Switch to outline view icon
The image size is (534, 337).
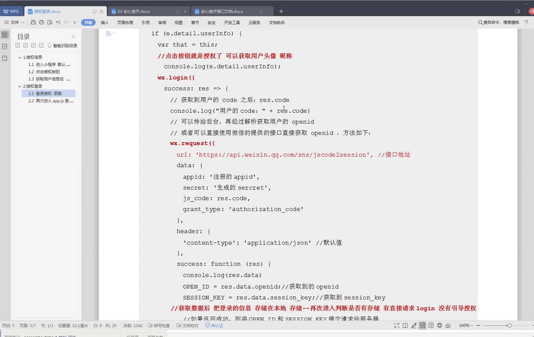pyautogui.click(x=431, y=326)
